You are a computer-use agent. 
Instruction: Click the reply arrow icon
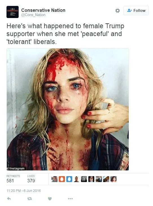point(9,198)
